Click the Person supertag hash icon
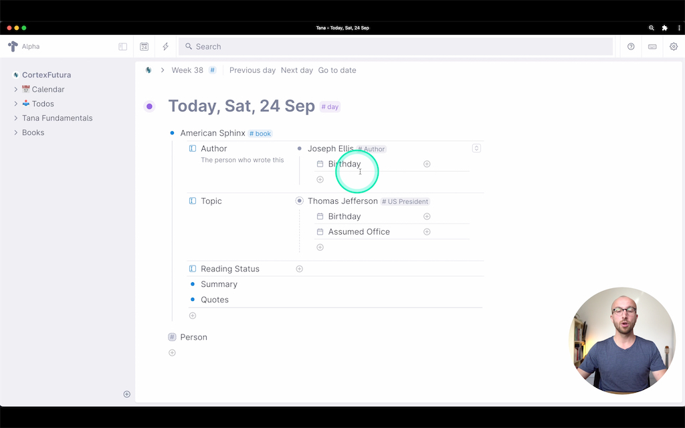 (x=172, y=337)
